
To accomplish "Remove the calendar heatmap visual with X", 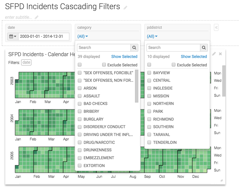I will [x=220, y=54].
